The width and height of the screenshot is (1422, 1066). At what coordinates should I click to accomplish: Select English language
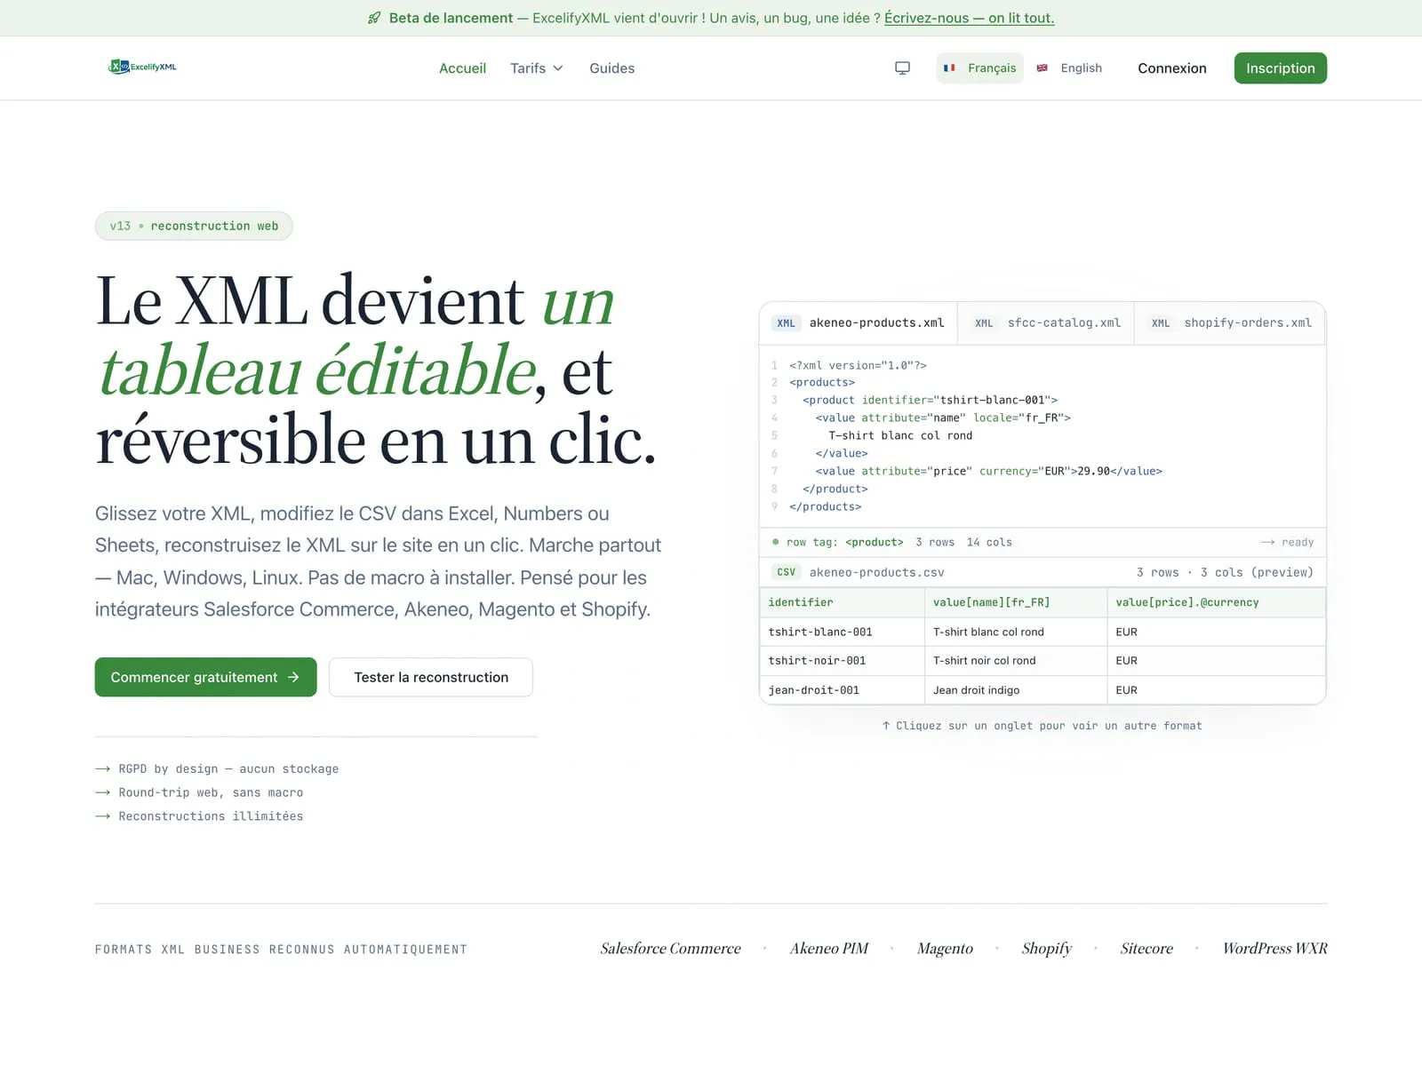pos(1069,68)
